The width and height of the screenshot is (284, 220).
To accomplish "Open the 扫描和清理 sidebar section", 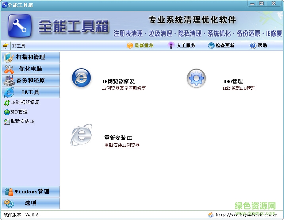I will pos(31,57).
